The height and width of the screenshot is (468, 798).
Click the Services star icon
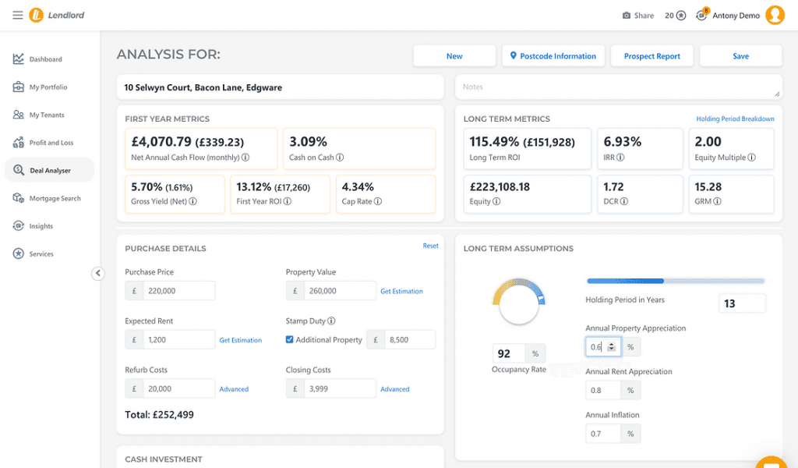(19, 253)
